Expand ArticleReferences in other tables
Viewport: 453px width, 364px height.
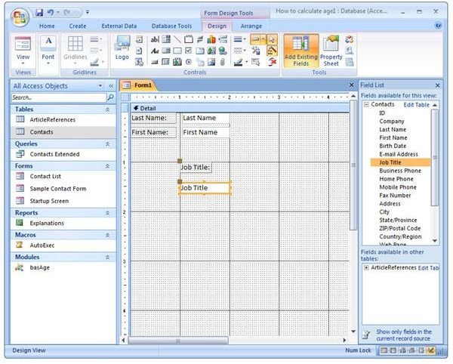pyautogui.click(x=366, y=267)
